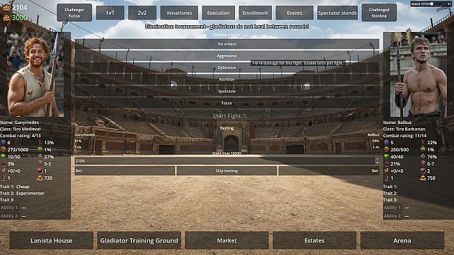Click Balbus' level icon beside value 5
The width and height of the screenshot is (454, 255).
tap(386, 143)
